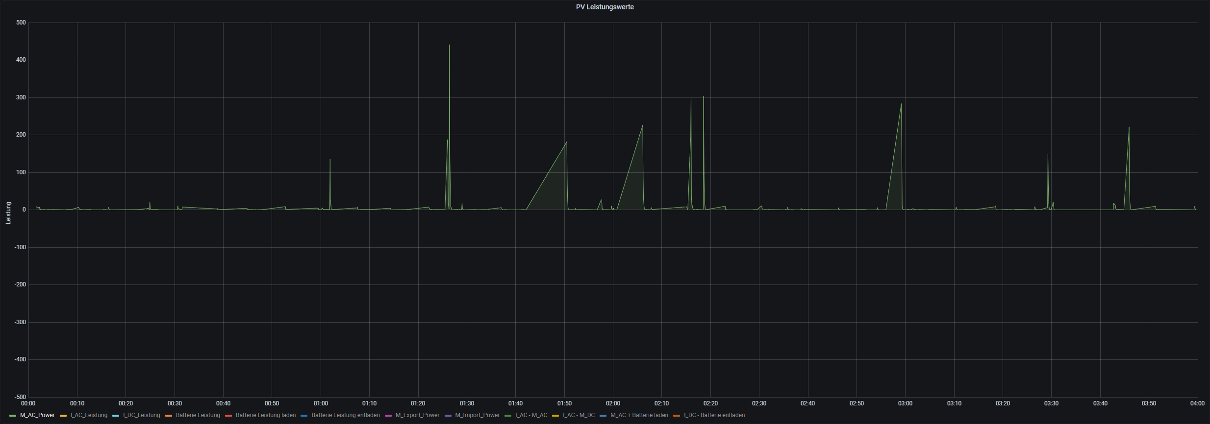1210x424 pixels.
Task: Open the purple M_Import_Power color swatch
Action: coord(448,416)
